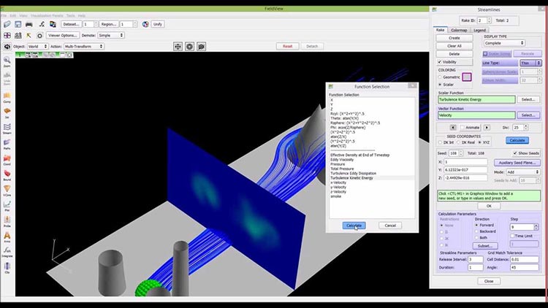Open the Mode Add dropdown
Screen dimensions: 548x308
pos(523,172)
